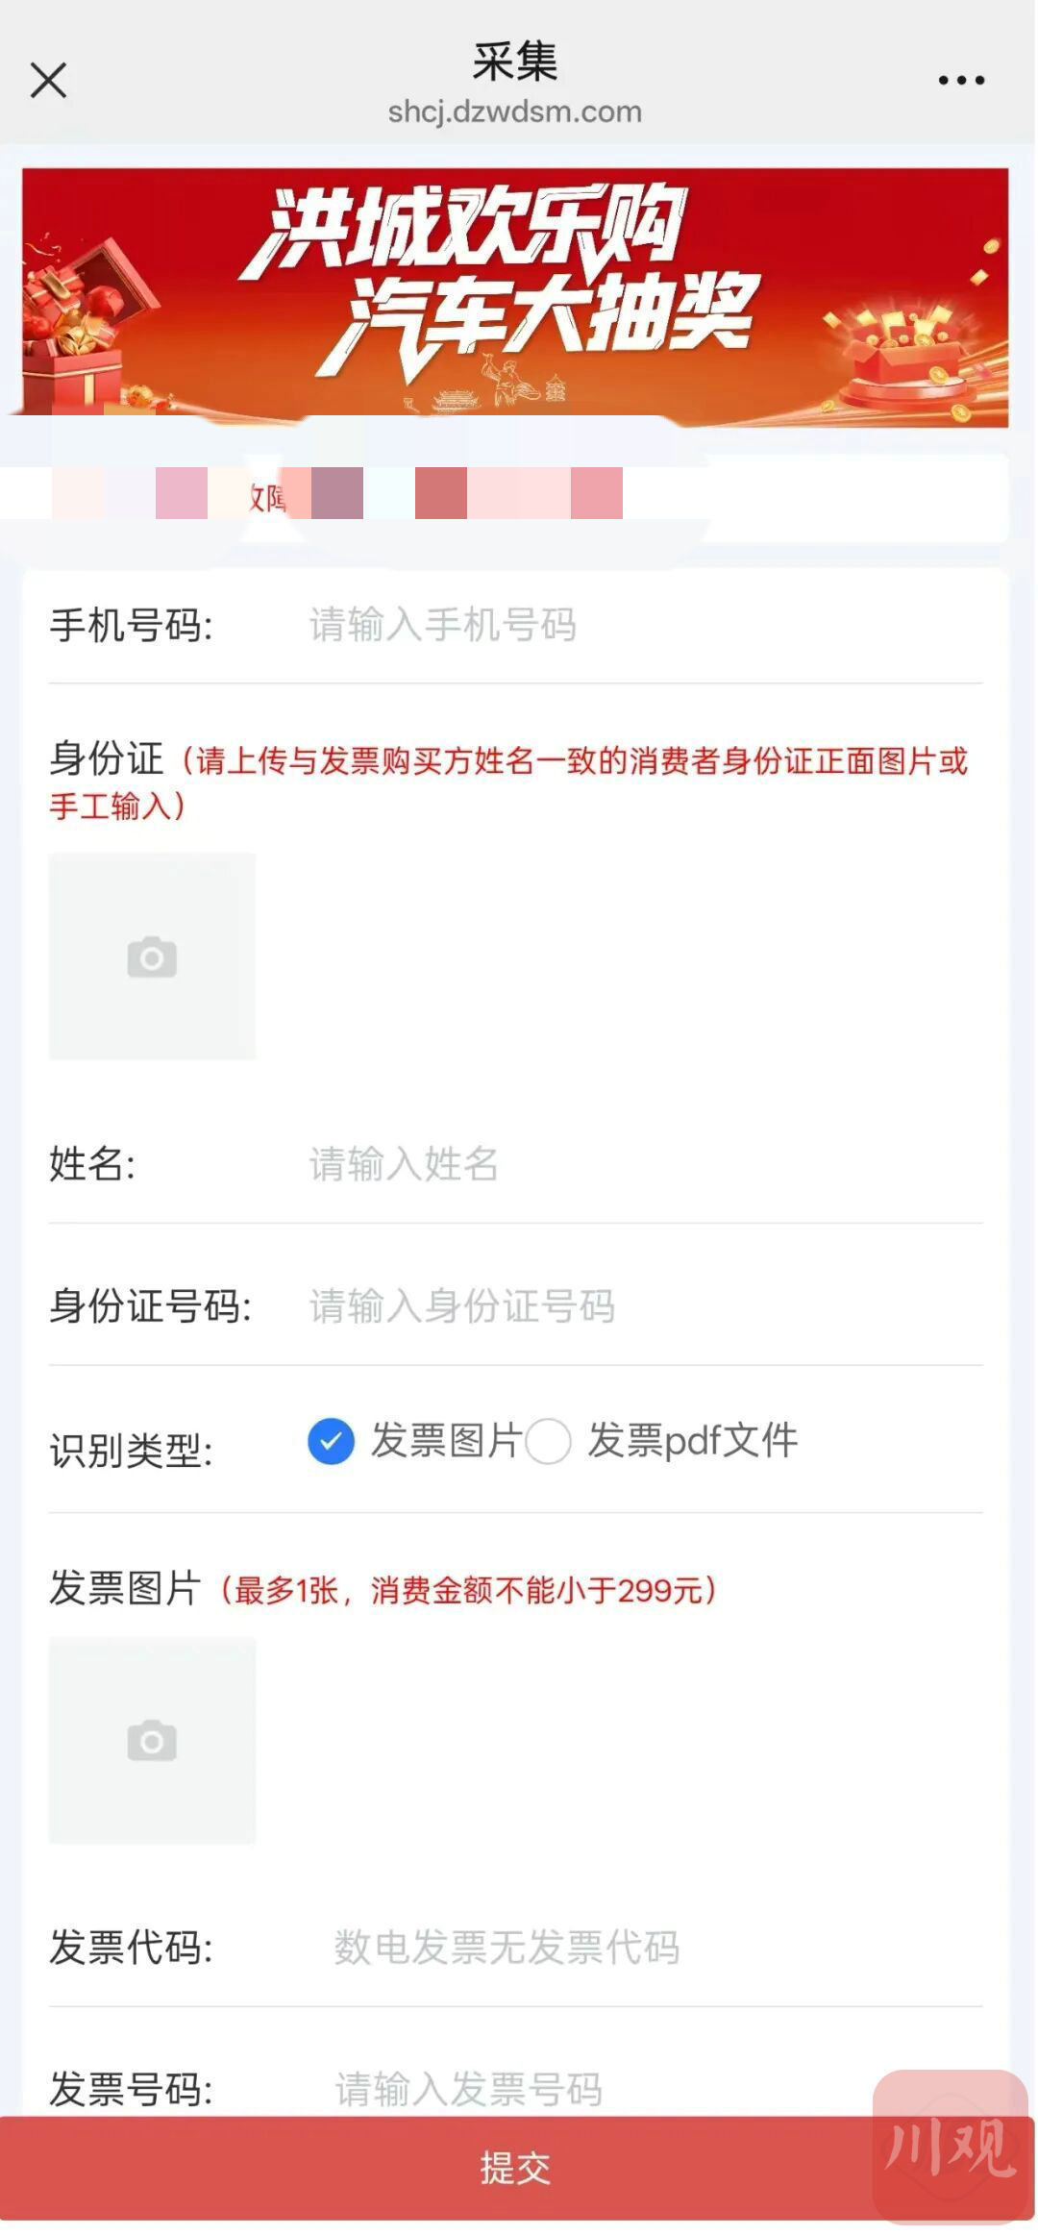1038x2235 pixels.
Task: Tap the 洪城欢乐购 汽车大抽奖 banner
Action: tap(515, 296)
